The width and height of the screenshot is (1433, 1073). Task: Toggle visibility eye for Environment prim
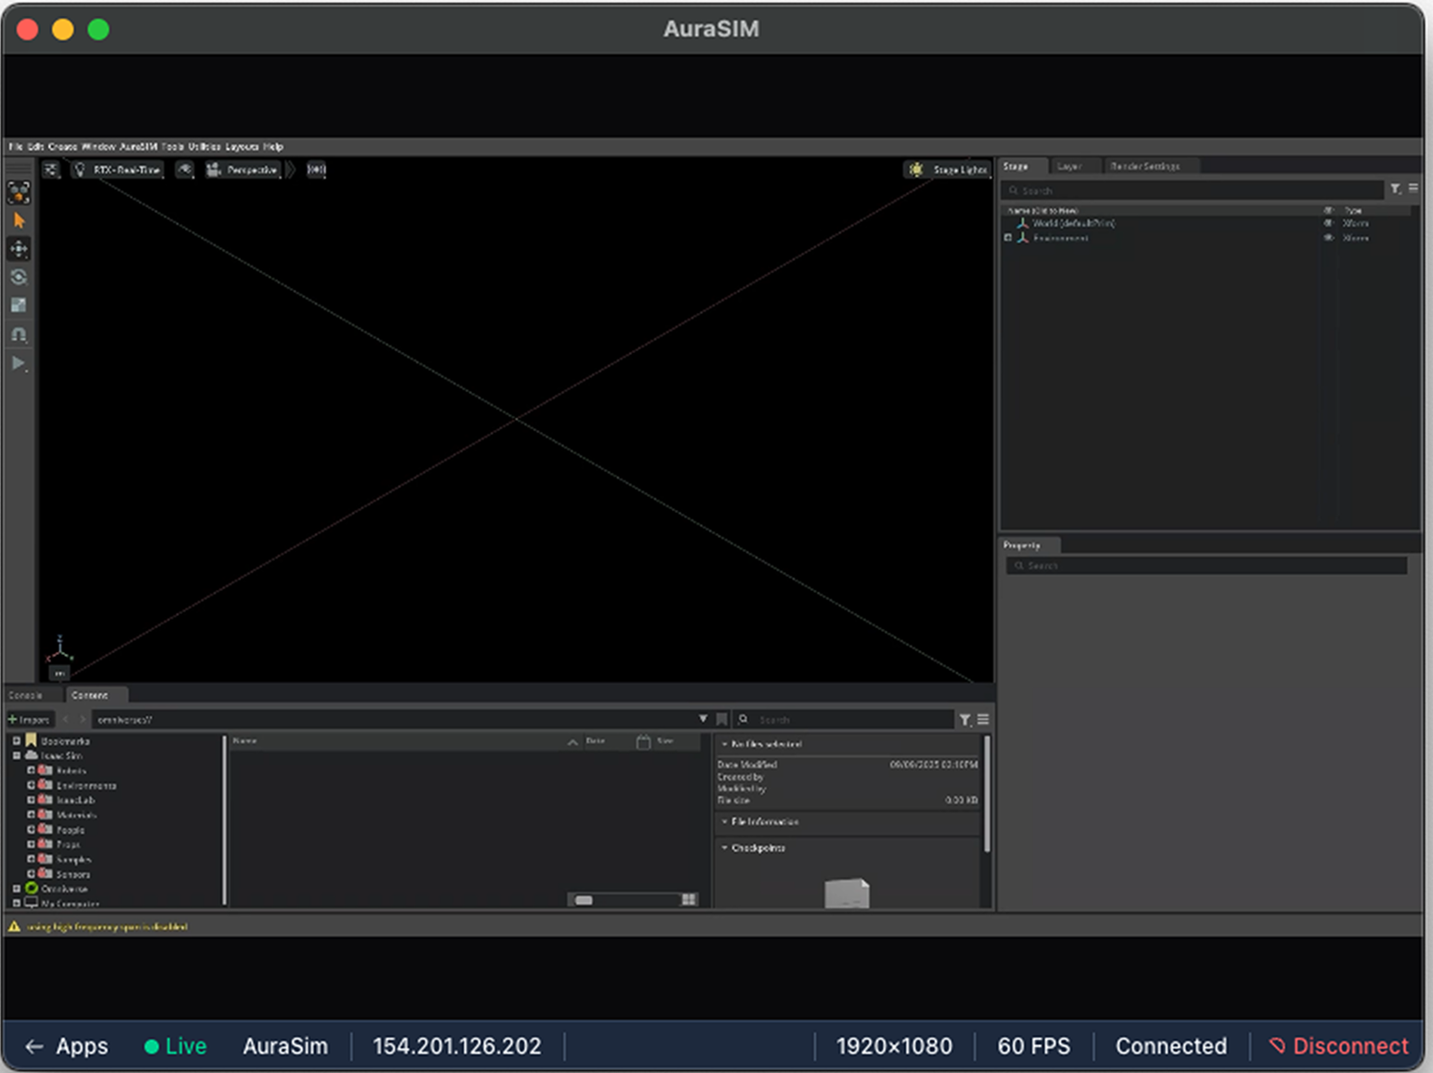pos(1329,238)
